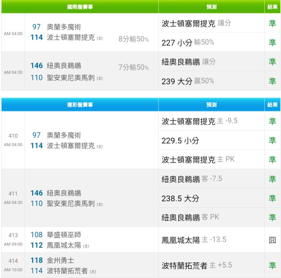281x278 pixels.
Task: Click team 波士頓塞爾提克 (主) in game 410 row
Action: click(75, 146)
